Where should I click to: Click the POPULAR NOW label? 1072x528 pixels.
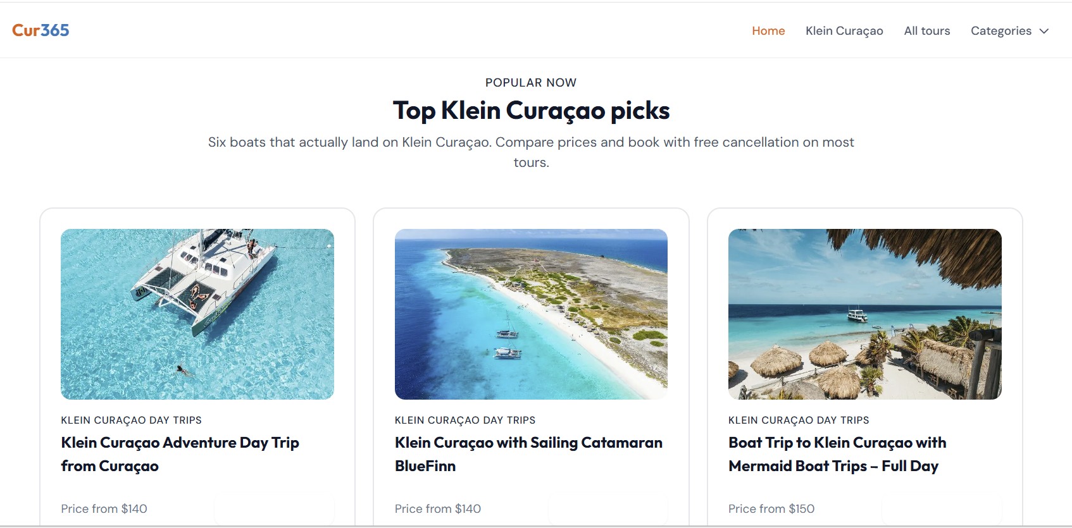point(531,83)
